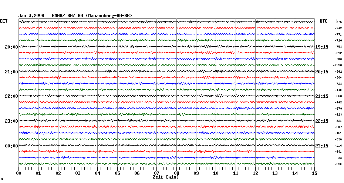Viewport: 344px width, 183px height.
Task: Click minute tick label 06
Action: (137, 173)
